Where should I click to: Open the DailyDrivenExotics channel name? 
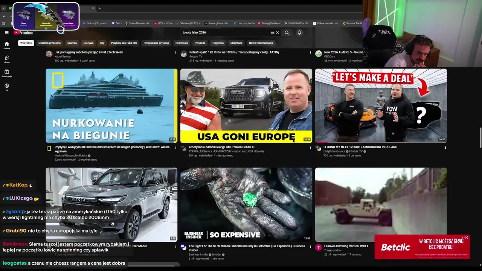334,151
